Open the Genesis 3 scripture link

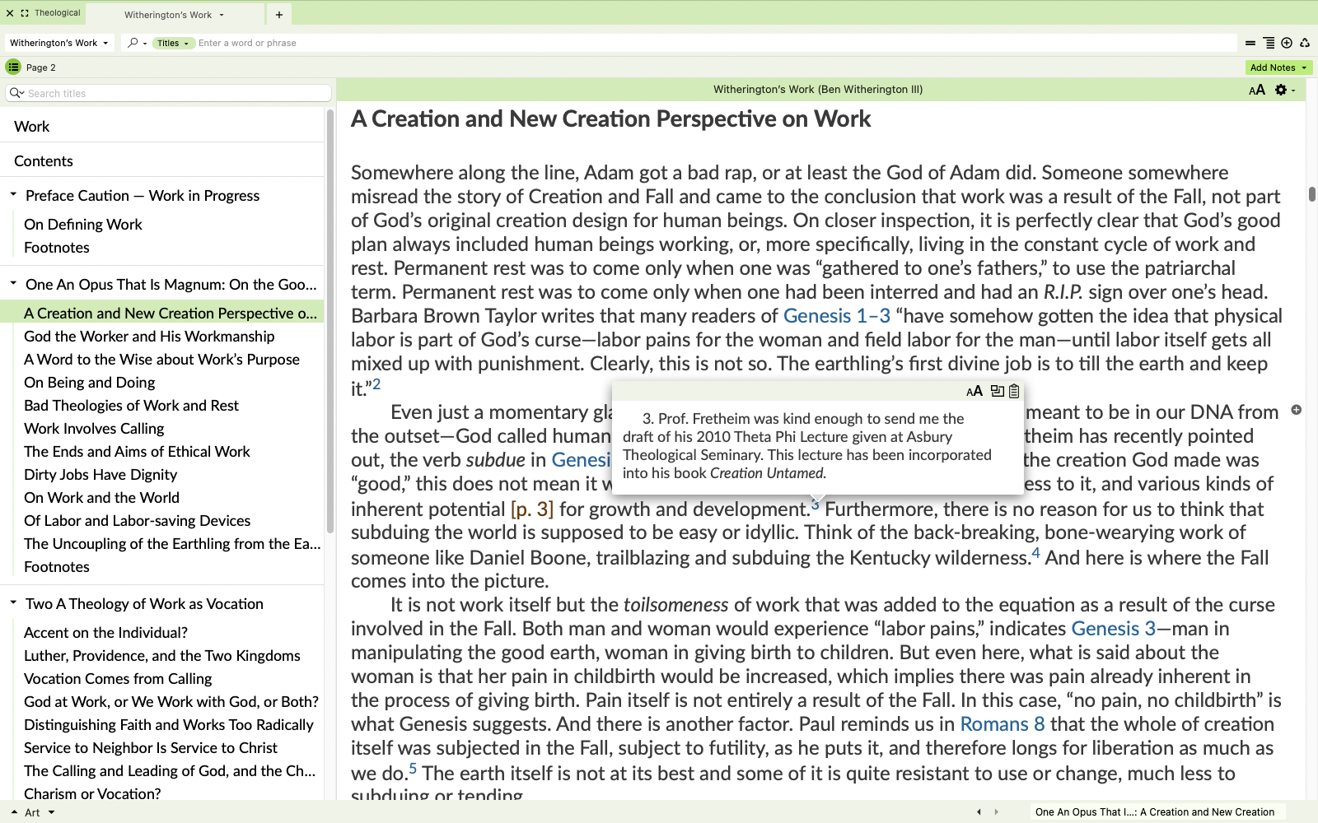coord(1113,629)
